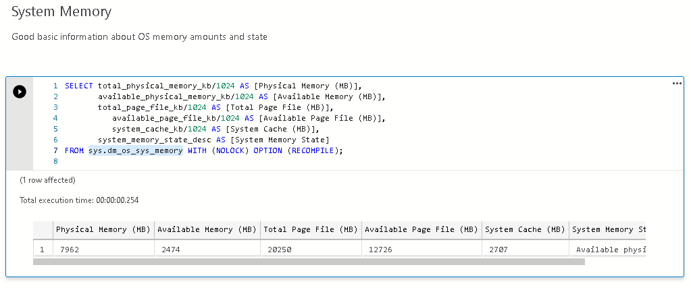Image resolution: width=691 pixels, height=288 pixels.
Task: Click the System Cache (MB) column header
Action: click(524, 229)
